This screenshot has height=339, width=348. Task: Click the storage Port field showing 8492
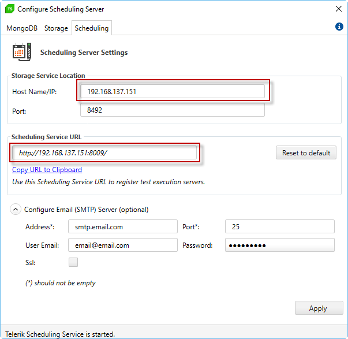(173, 110)
